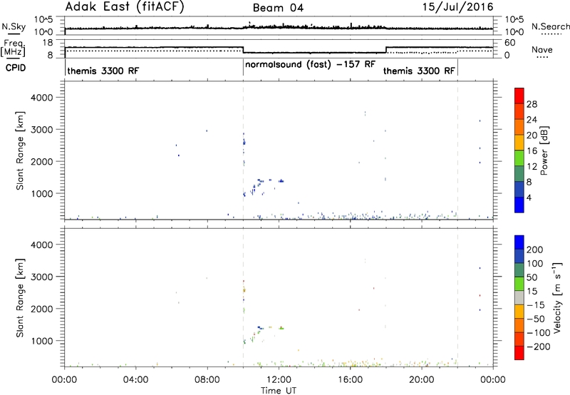Click the green echo streak near 12:00 in velocity panel
The width and height of the screenshot is (570, 395).
[281, 328]
